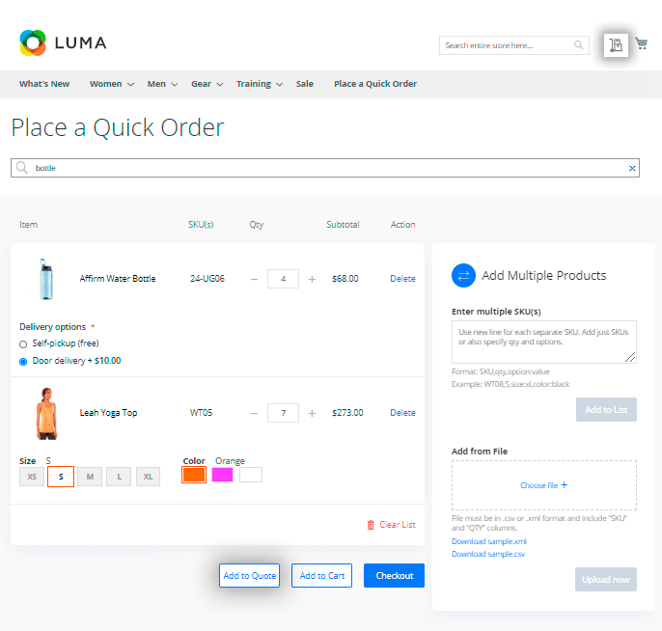
Task: Click the plus icon next to Choose file
Action: [564, 485]
